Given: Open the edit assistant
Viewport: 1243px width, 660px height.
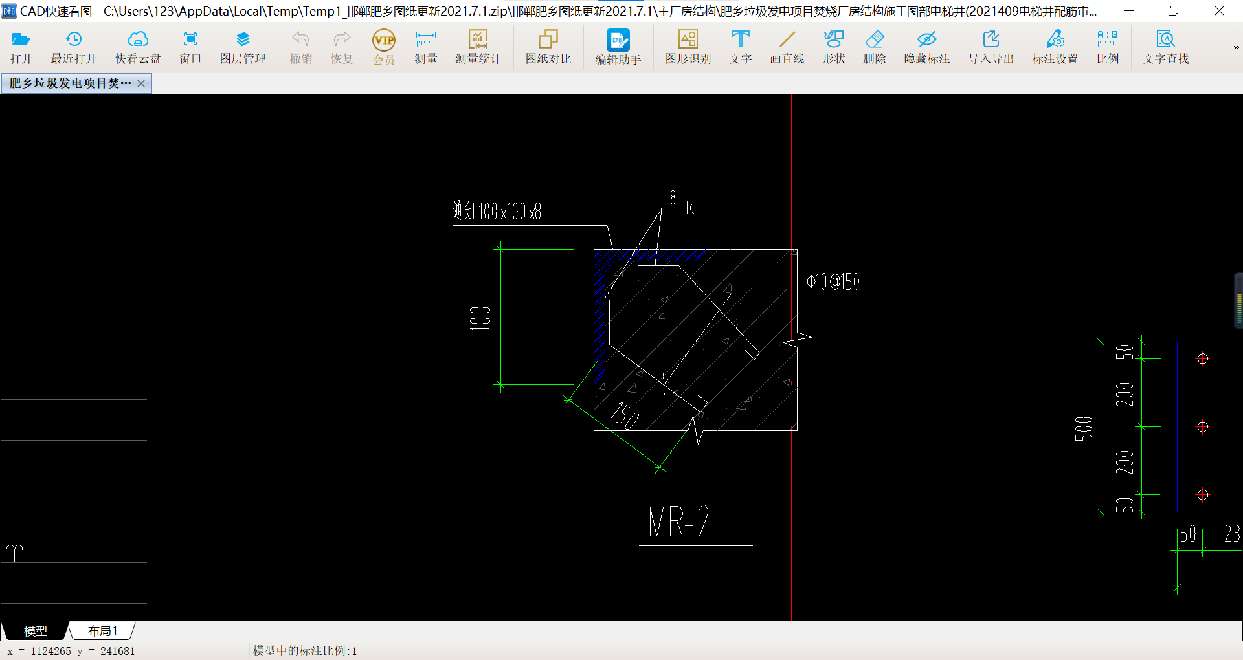Looking at the screenshot, I should pyautogui.click(x=618, y=40).
